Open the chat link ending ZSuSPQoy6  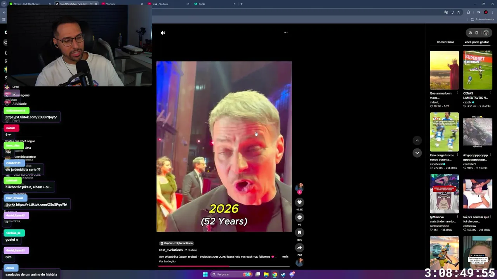point(31,117)
